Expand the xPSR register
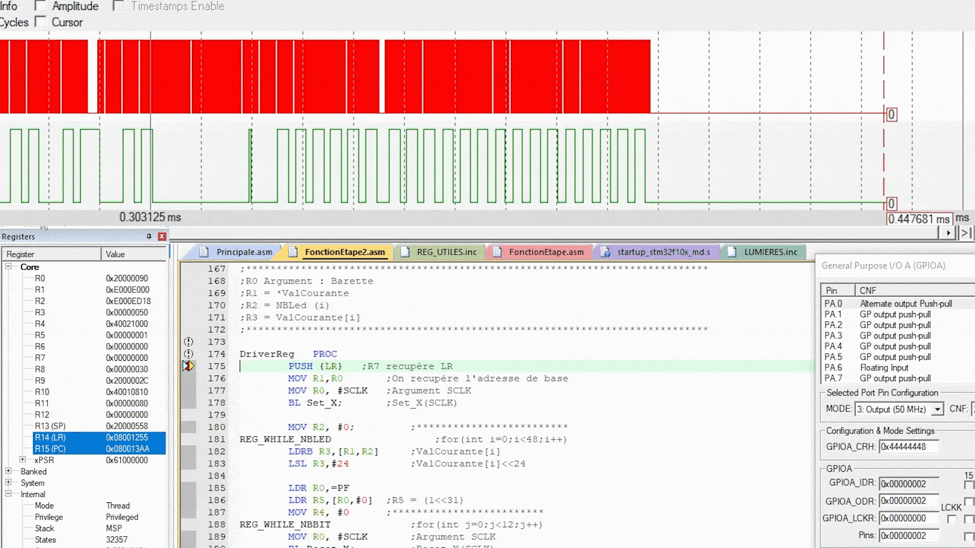The width and height of the screenshot is (975, 548). pos(22,459)
